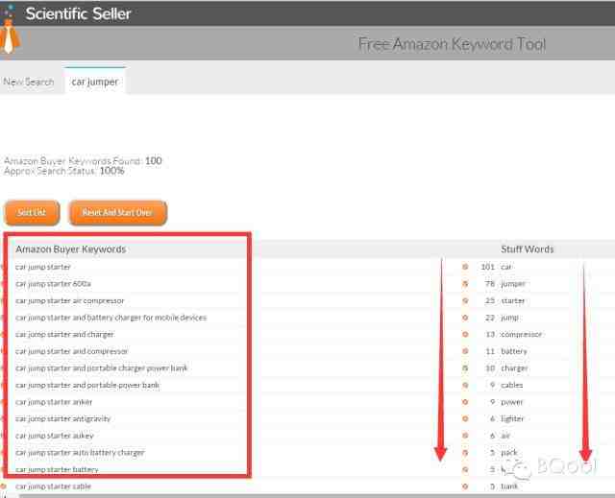
Task: Click Reset And Start Over button
Action: (117, 213)
